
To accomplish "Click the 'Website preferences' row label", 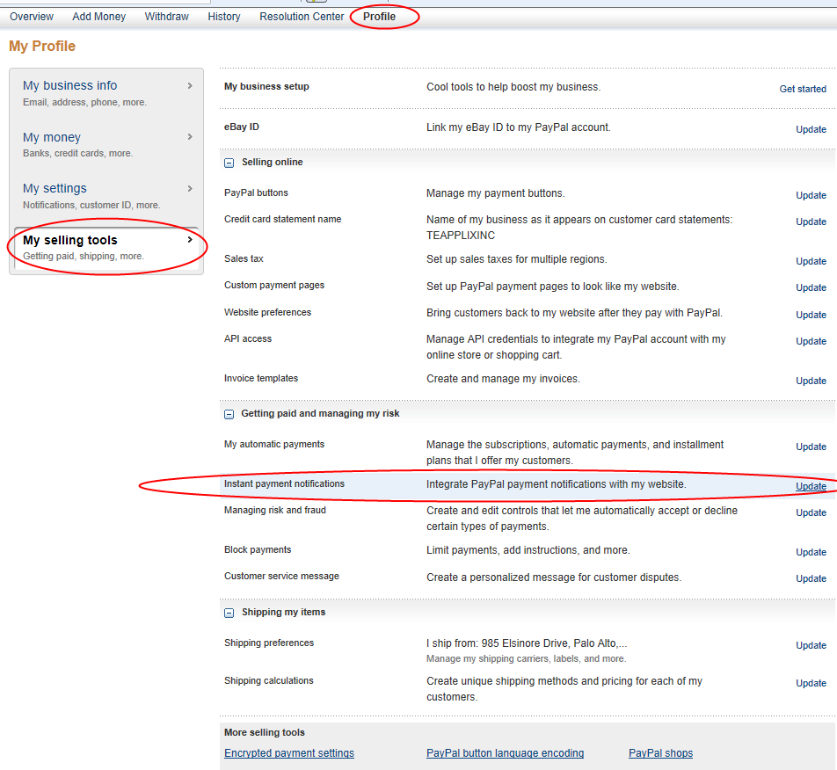I will tap(267, 313).
